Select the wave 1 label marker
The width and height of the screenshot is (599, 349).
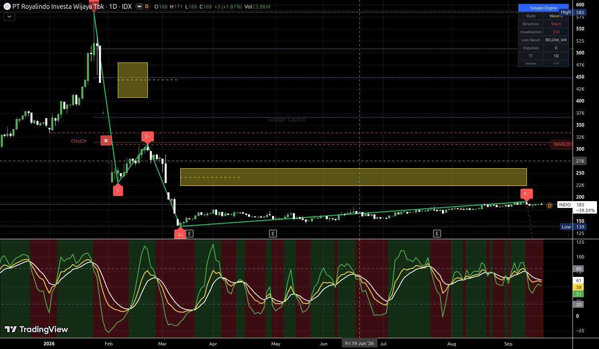(118, 191)
